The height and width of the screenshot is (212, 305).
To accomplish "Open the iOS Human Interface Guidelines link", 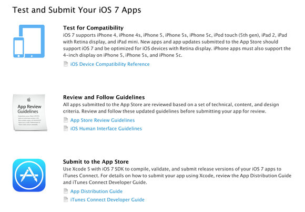I will (x=106, y=128).
